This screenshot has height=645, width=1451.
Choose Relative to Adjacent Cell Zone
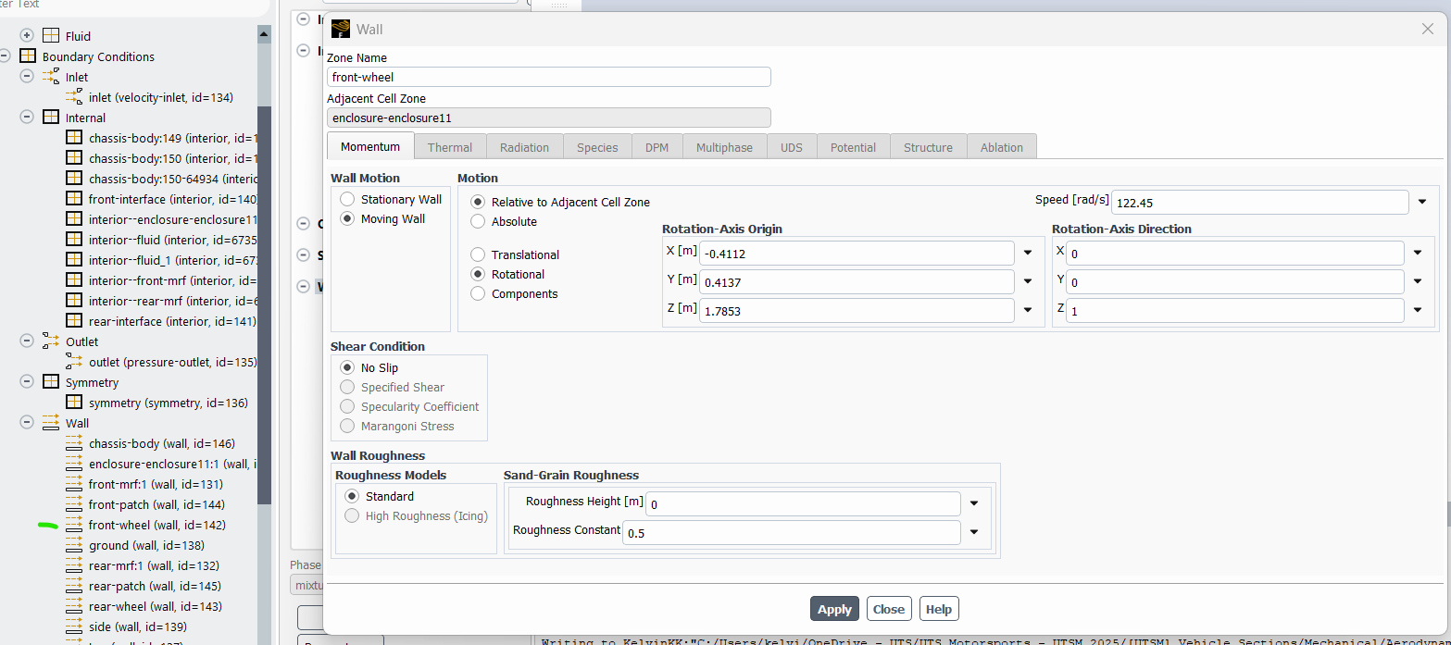(x=478, y=202)
